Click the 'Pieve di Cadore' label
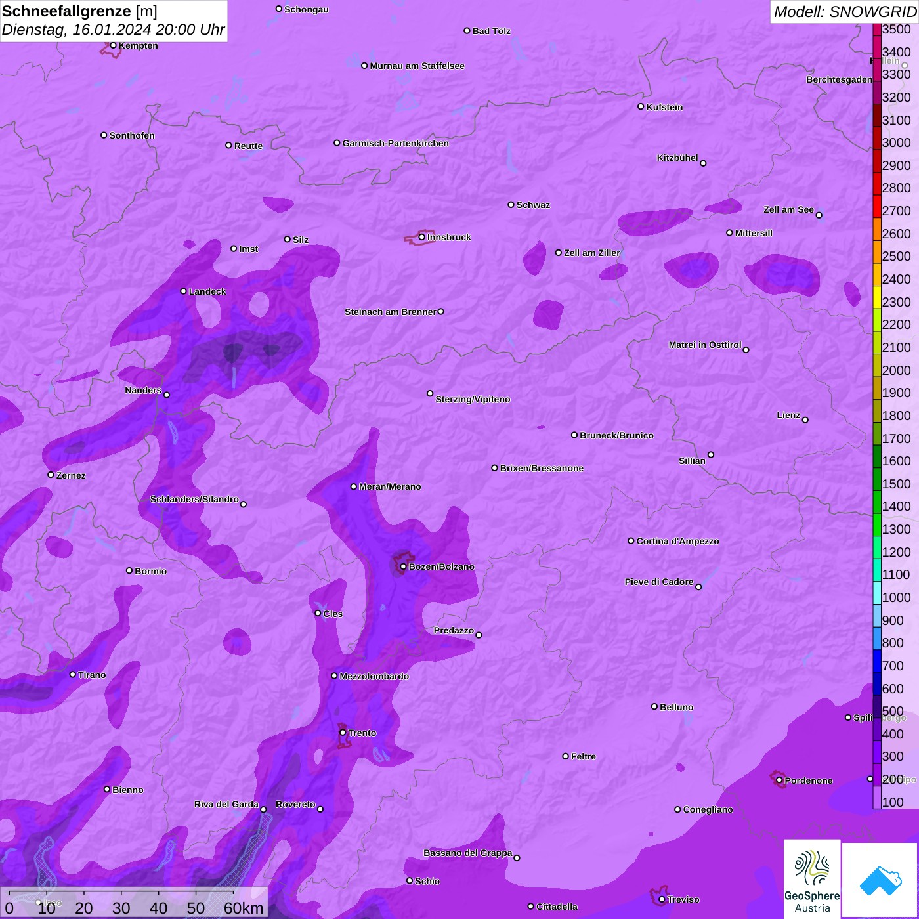This screenshot has height=919, width=919. pos(659,582)
